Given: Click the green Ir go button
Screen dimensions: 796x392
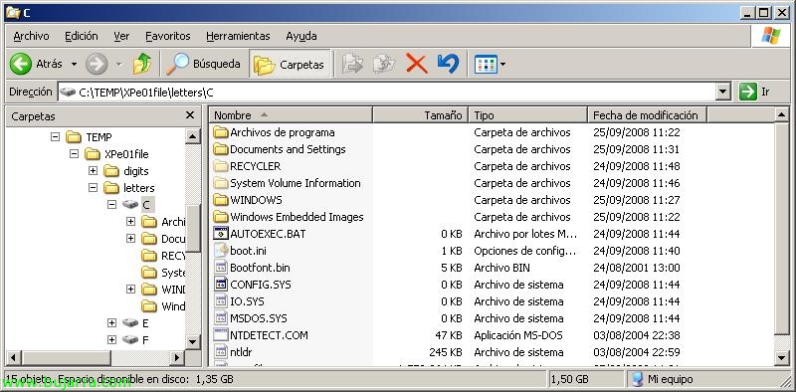Looking at the screenshot, I should click(x=755, y=92).
